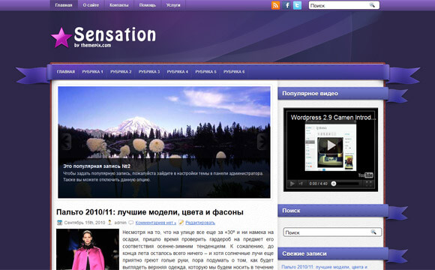This screenshot has height=270, width=435.
Task: Go to next slide with right arrow
Action: [x=262, y=142]
